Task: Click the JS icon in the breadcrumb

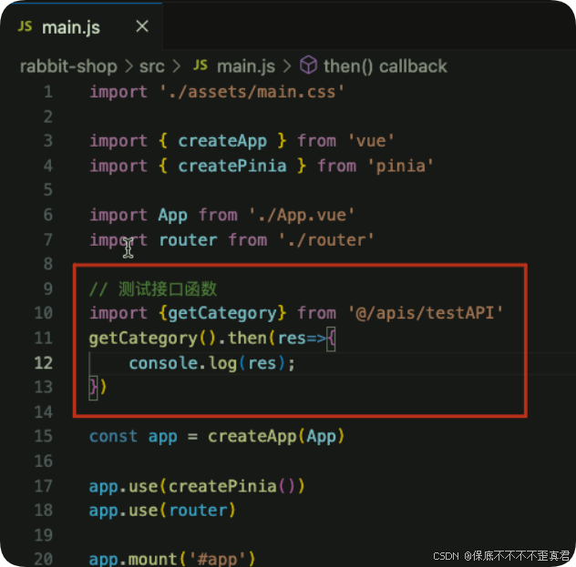Action: tap(201, 66)
